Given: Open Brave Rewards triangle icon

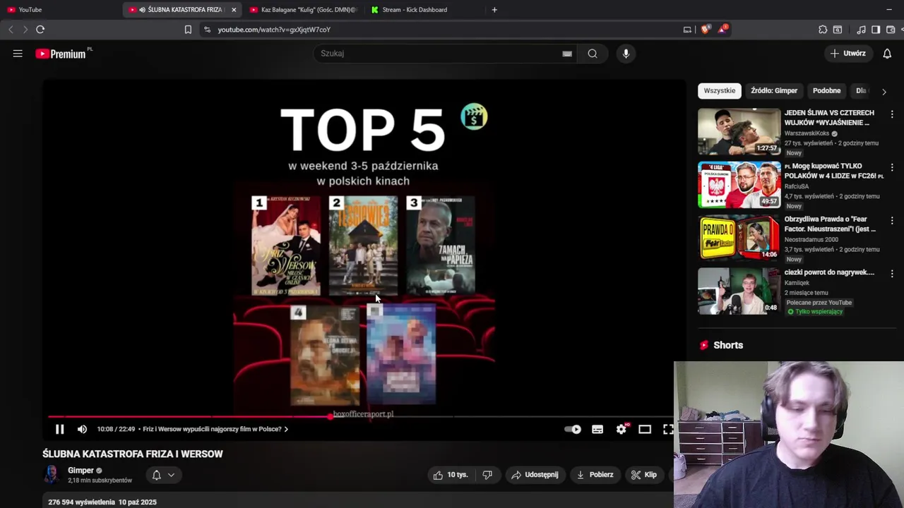Looking at the screenshot, I should [x=722, y=30].
